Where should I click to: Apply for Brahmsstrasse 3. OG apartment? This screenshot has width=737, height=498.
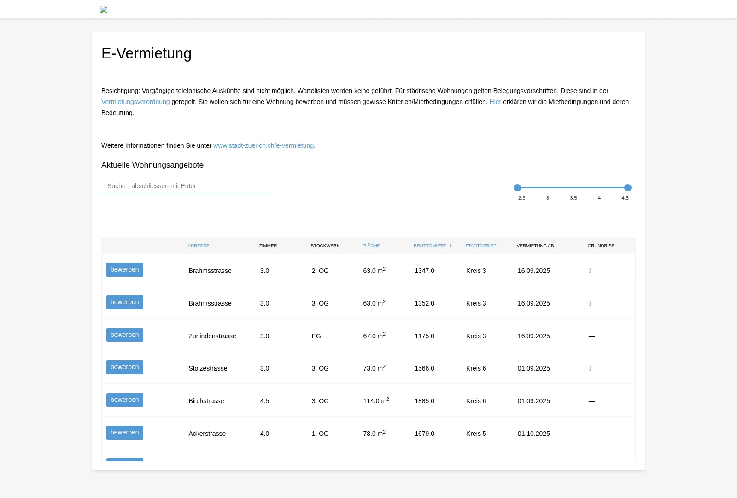tap(125, 302)
